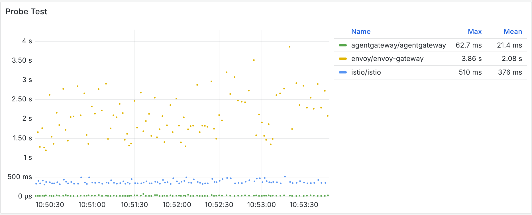This screenshot has height=215, width=532.
Task: Click the 10:52:00 x-axis time label
Action: (x=177, y=205)
